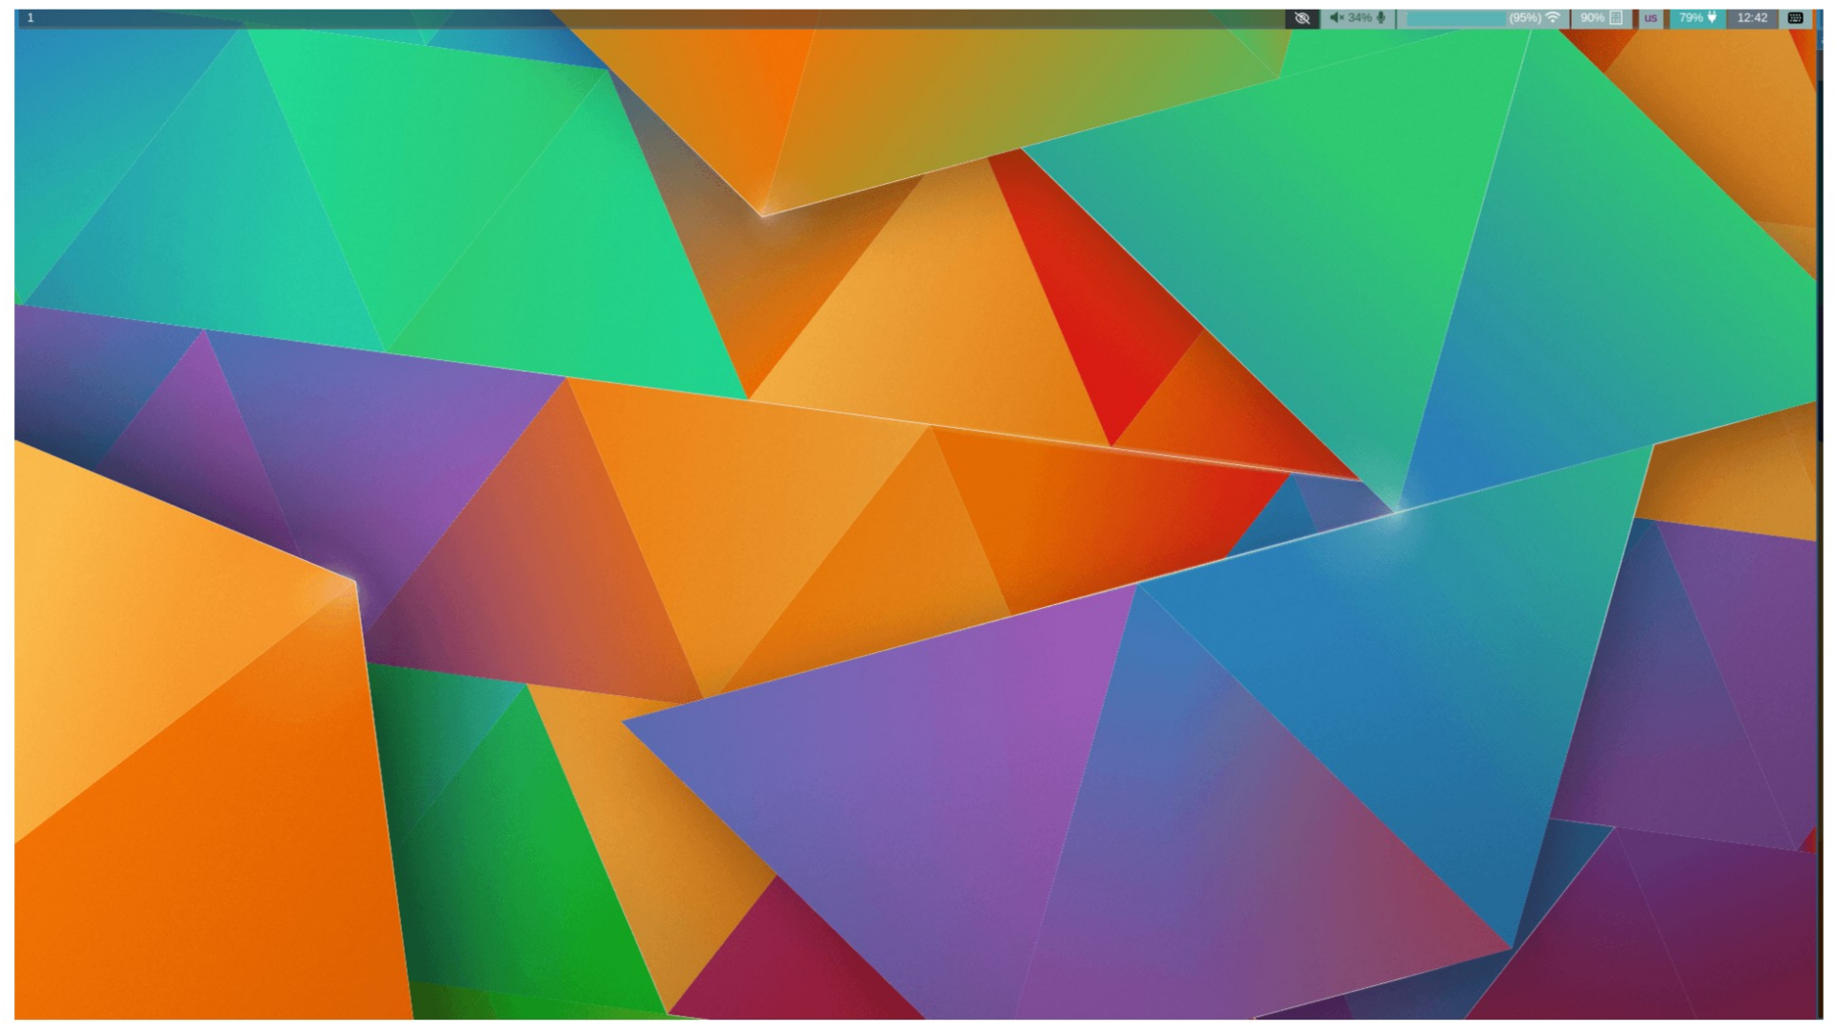Switch the 'us' keyboard layout
Image resolution: width=1838 pixels, height=1034 pixels.
tap(1650, 18)
